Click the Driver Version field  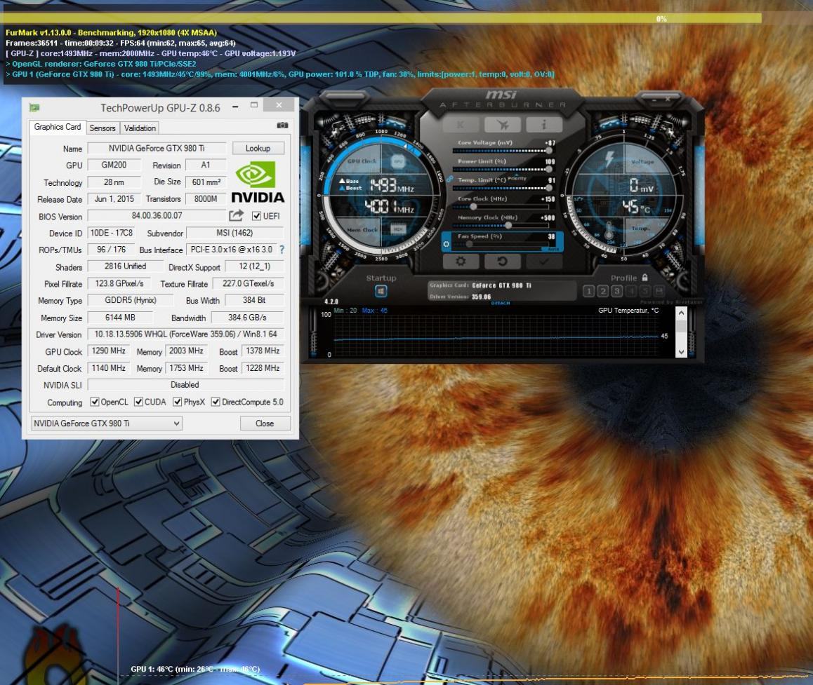click(x=185, y=334)
